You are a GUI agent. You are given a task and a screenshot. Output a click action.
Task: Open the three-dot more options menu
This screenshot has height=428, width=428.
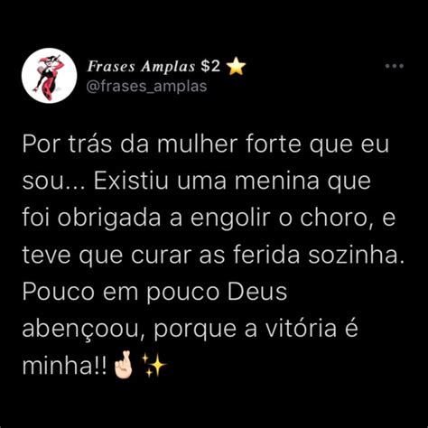click(x=395, y=66)
